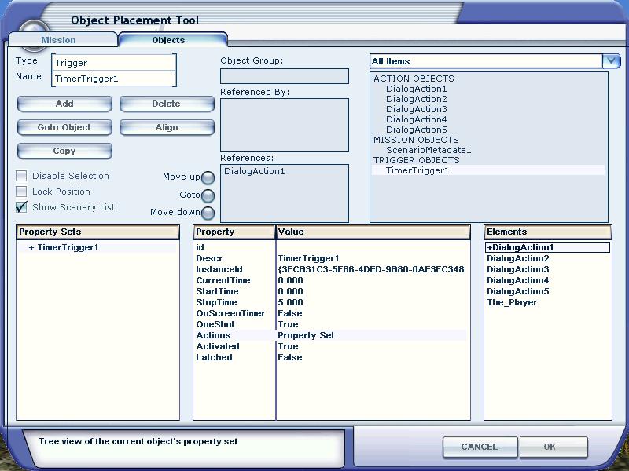Screen dimensions: 629x471
Task: Click the Elements column header
Action: (547, 232)
